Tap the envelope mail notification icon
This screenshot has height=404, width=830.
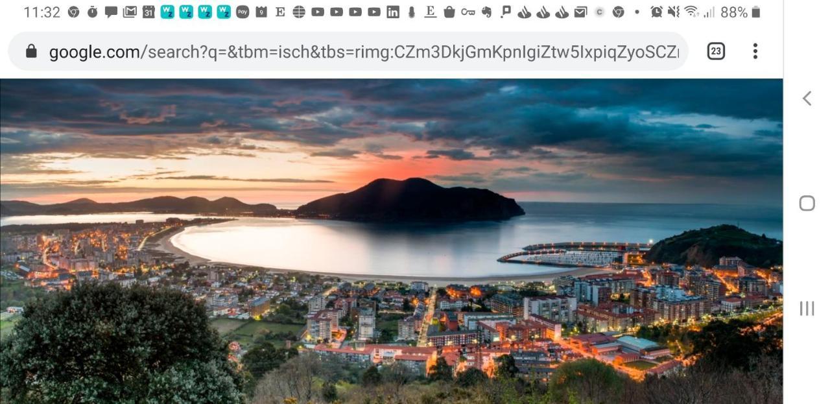[x=581, y=12]
